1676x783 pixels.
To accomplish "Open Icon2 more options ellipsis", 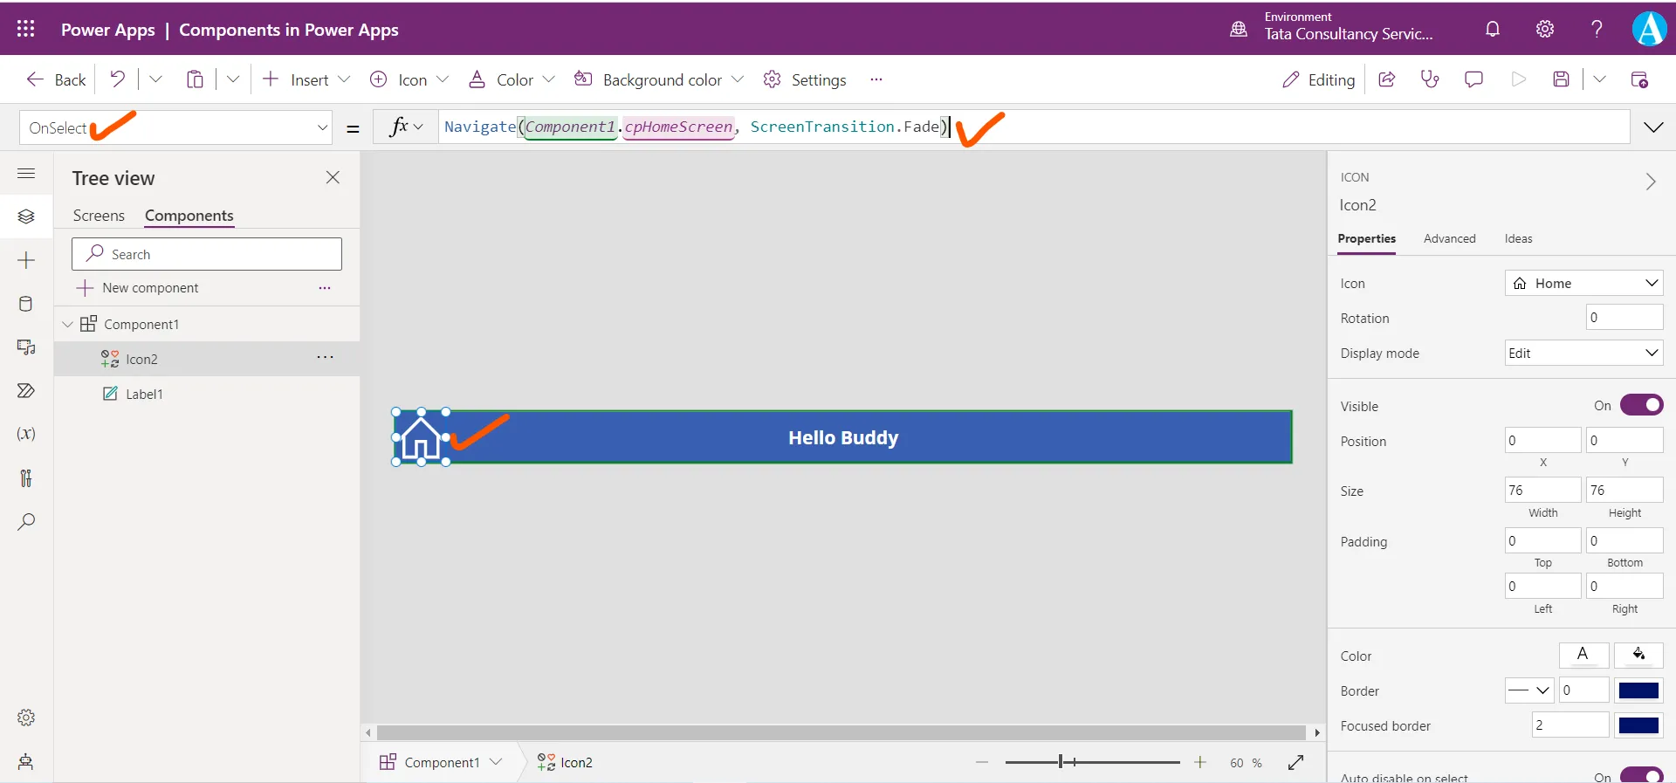I will 325,358.
